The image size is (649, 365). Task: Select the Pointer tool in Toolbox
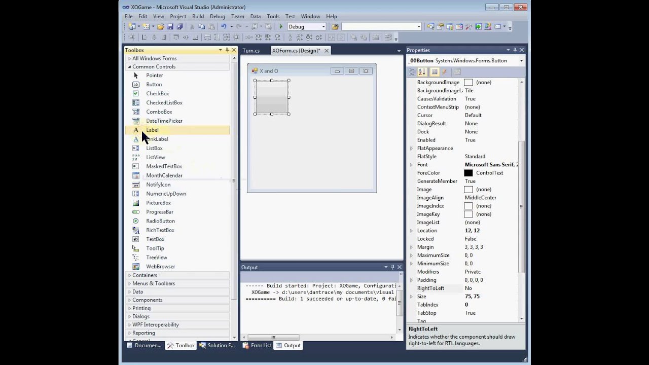pyautogui.click(x=177, y=76)
